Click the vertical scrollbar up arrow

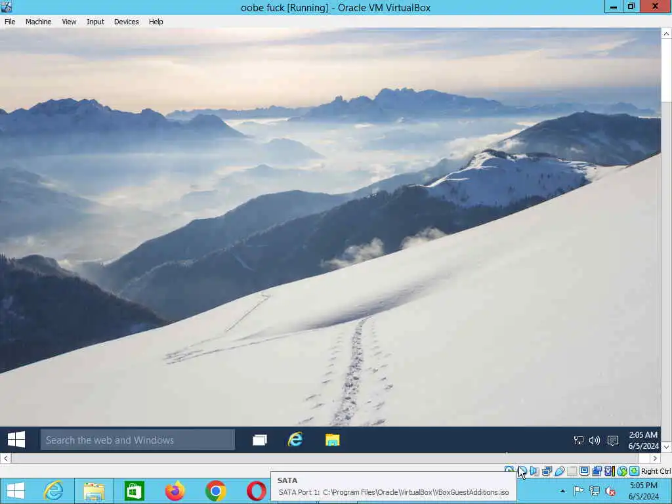tap(666, 34)
